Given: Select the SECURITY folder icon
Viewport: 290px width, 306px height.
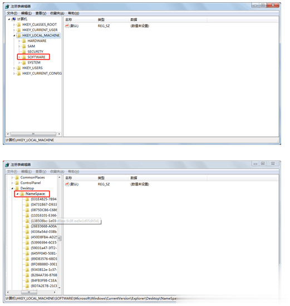Looking at the screenshot, I should coord(24,51).
